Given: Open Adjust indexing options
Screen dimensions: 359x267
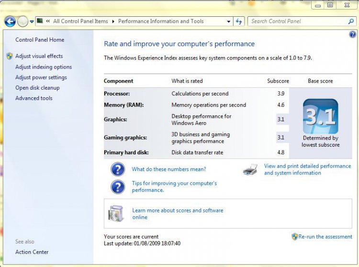Looking at the screenshot, I should pos(44,67).
